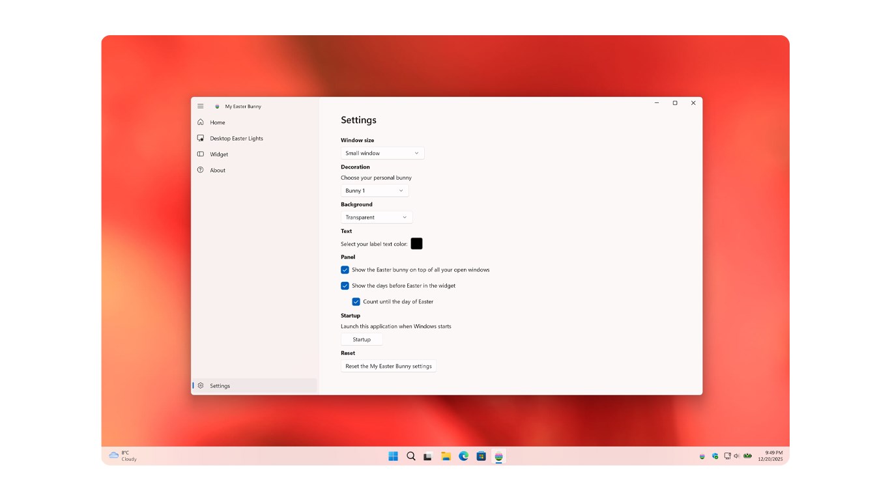890x500 pixels.
Task: Open the Widget section
Action: point(218,154)
